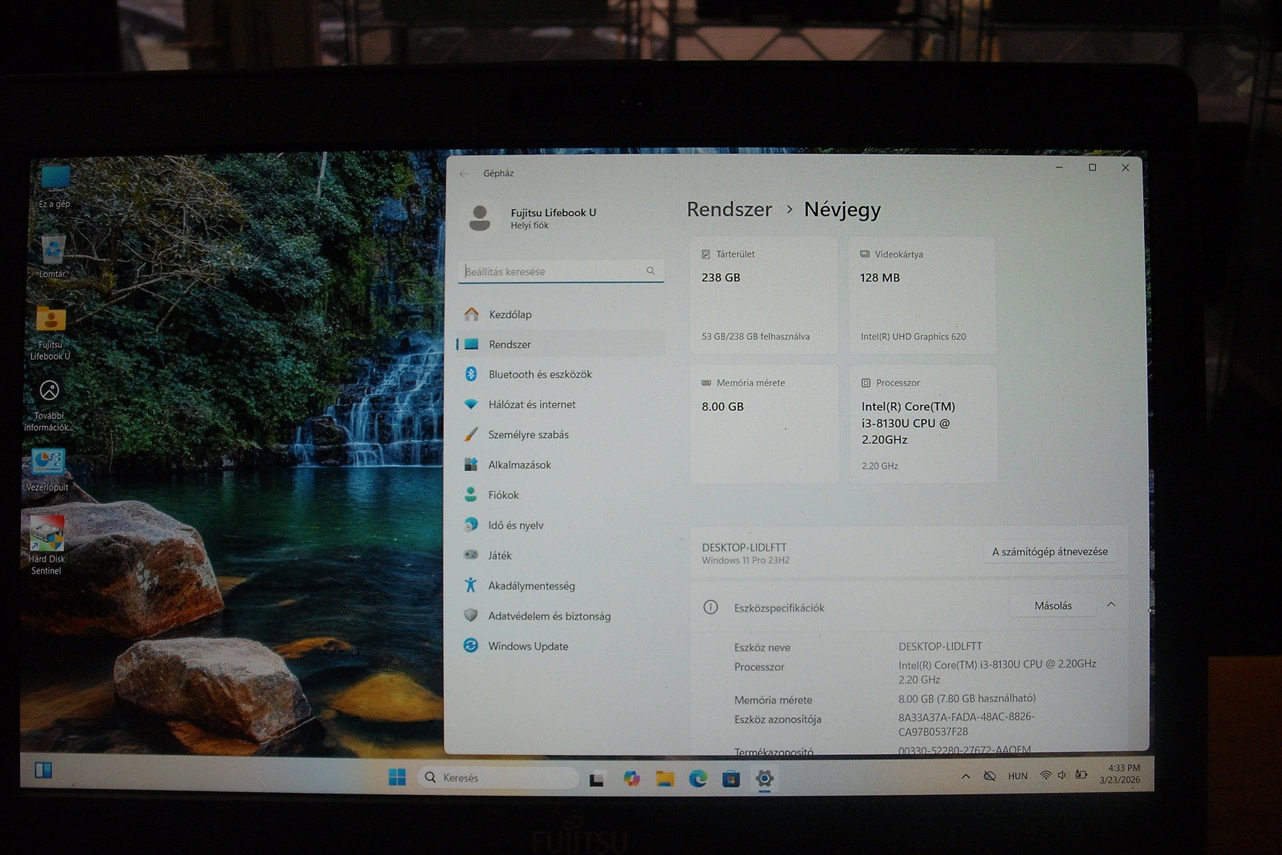Launch Microsoft Edge from the taskbar
This screenshot has width=1282, height=855.
[698, 778]
